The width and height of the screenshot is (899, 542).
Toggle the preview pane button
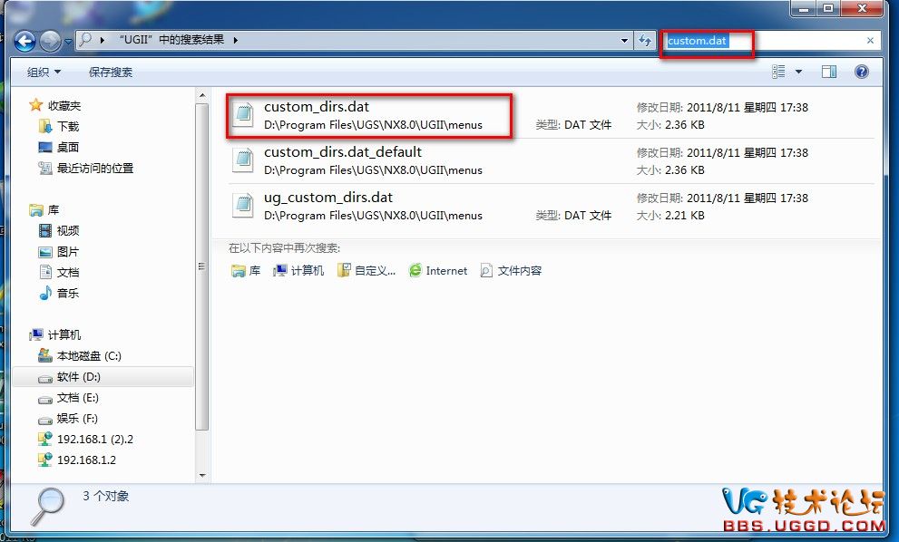[x=829, y=72]
